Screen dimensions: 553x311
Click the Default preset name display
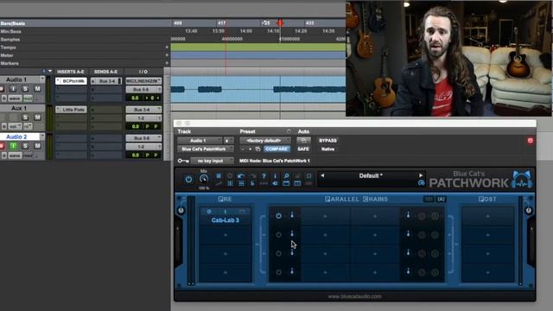click(x=371, y=175)
